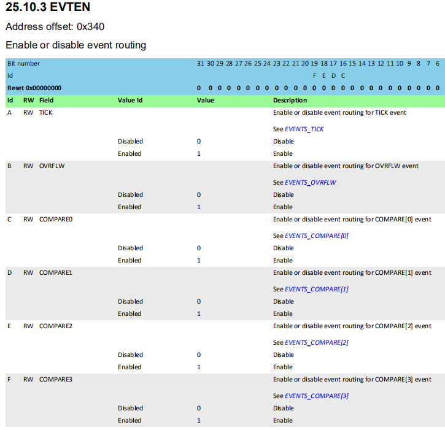Screen dimensions: 445x430
Task: Select the COMPARE3 field name
Action: tap(56, 379)
